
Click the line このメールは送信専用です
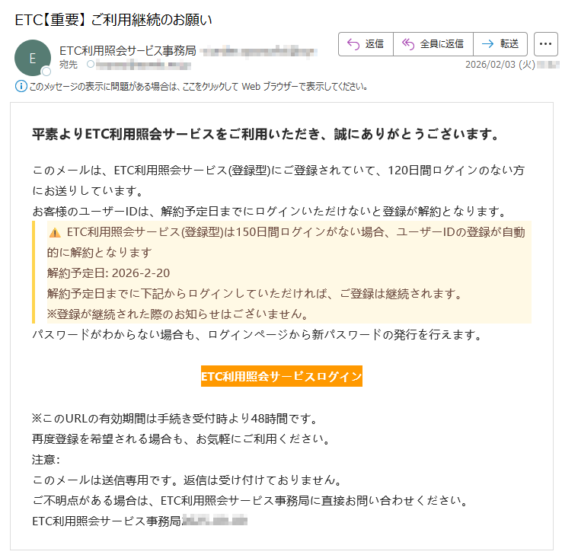[185, 480]
